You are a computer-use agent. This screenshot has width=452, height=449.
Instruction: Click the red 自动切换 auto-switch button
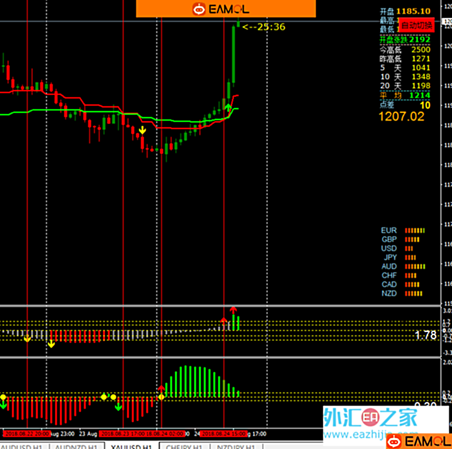click(x=416, y=25)
